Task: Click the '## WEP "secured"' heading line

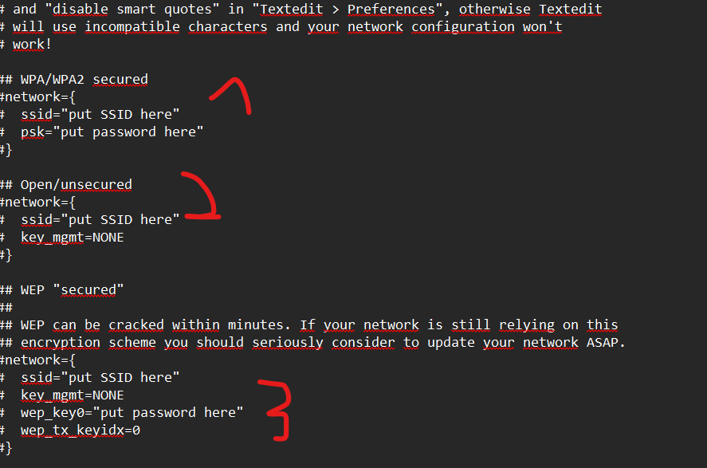Action: pos(61,290)
